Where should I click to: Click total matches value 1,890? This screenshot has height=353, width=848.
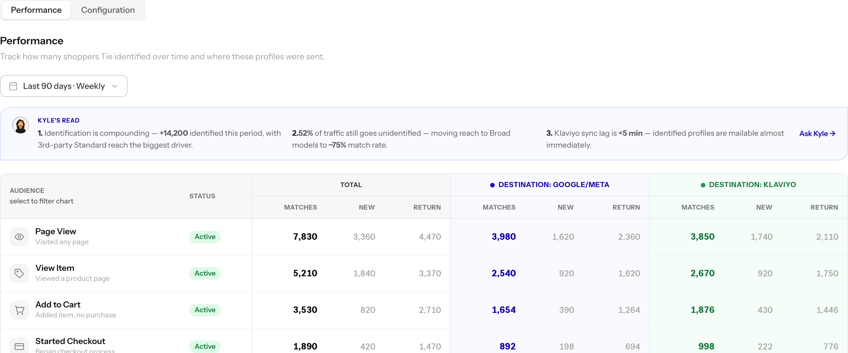click(305, 346)
